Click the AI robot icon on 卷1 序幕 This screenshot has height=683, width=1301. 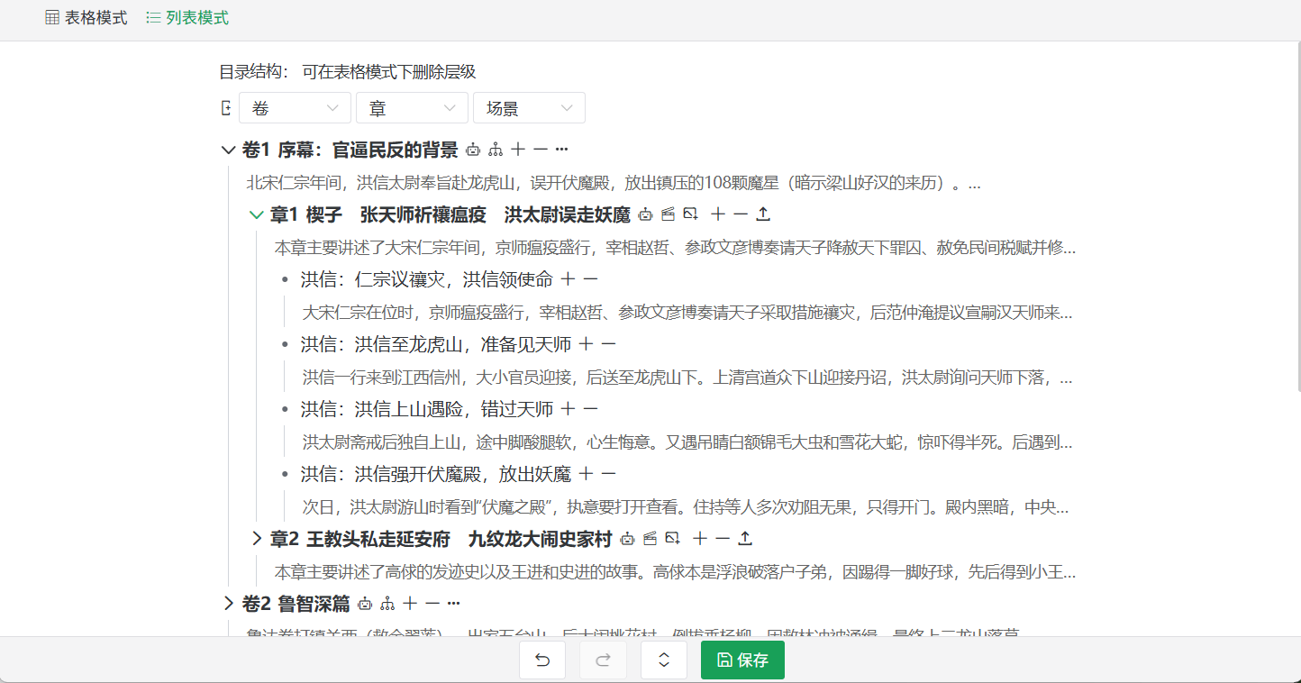(x=473, y=150)
